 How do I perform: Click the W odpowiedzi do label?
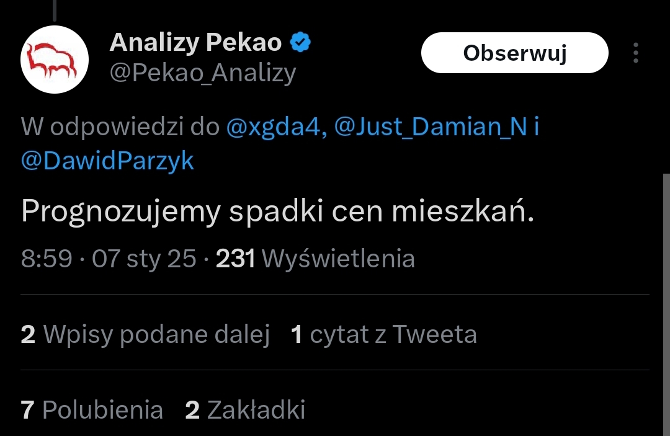click(x=120, y=127)
